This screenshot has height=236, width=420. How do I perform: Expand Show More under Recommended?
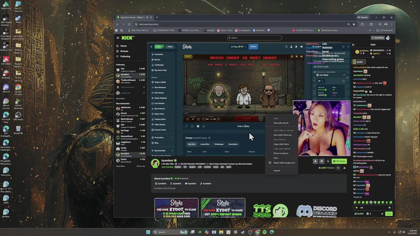[x=120, y=166]
